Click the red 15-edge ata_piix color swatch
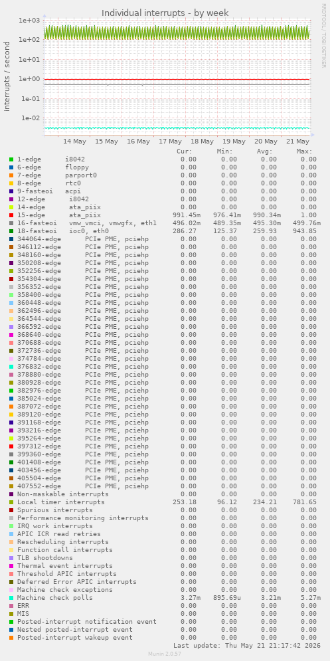330x661 pixels. tap(11, 215)
